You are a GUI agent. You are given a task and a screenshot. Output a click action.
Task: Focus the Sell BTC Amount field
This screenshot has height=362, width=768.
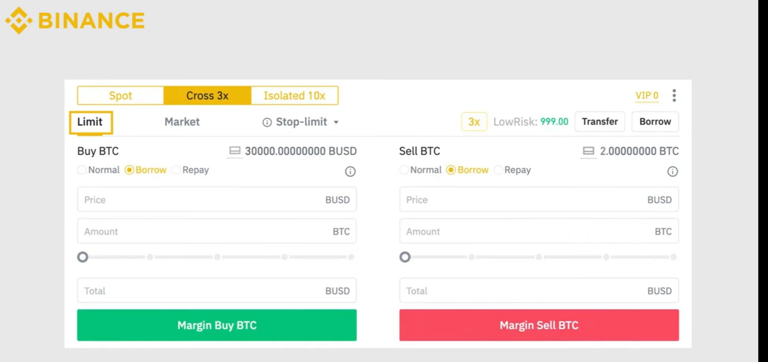[x=539, y=231]
